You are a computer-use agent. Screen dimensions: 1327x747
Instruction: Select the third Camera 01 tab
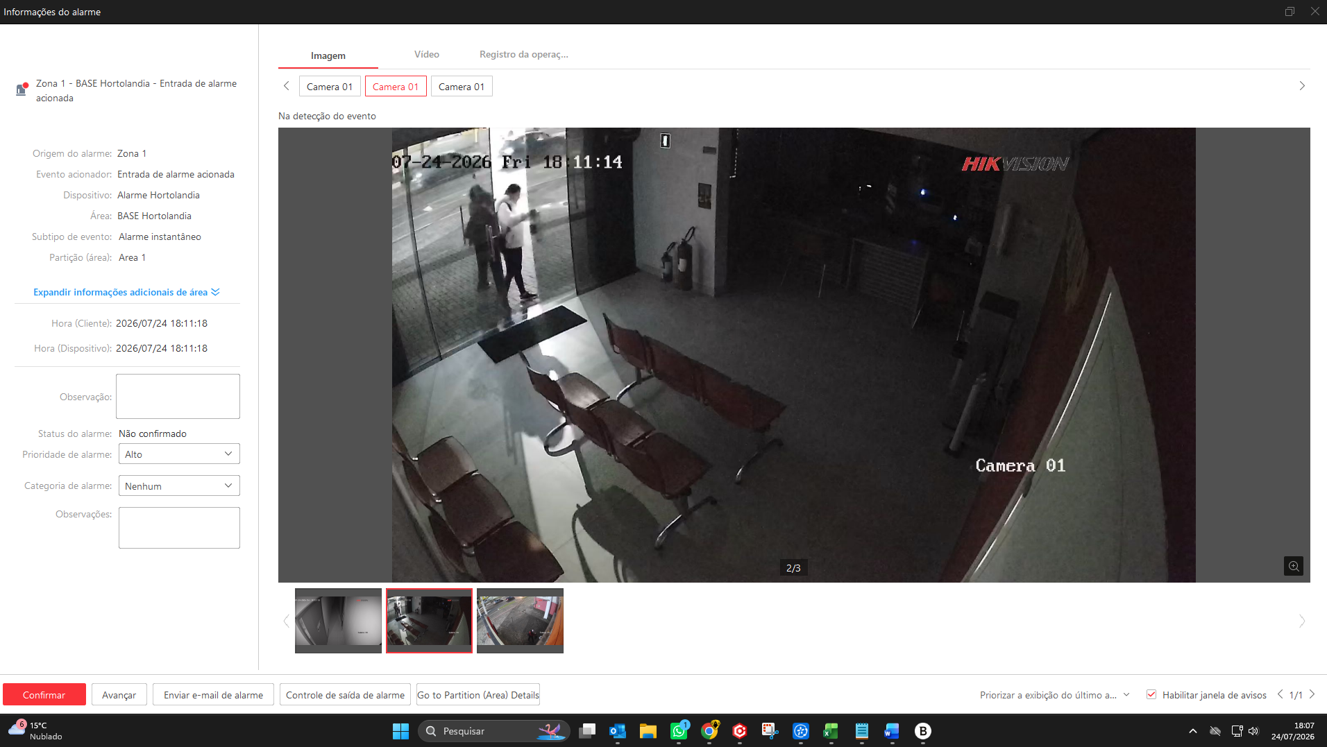462,87
